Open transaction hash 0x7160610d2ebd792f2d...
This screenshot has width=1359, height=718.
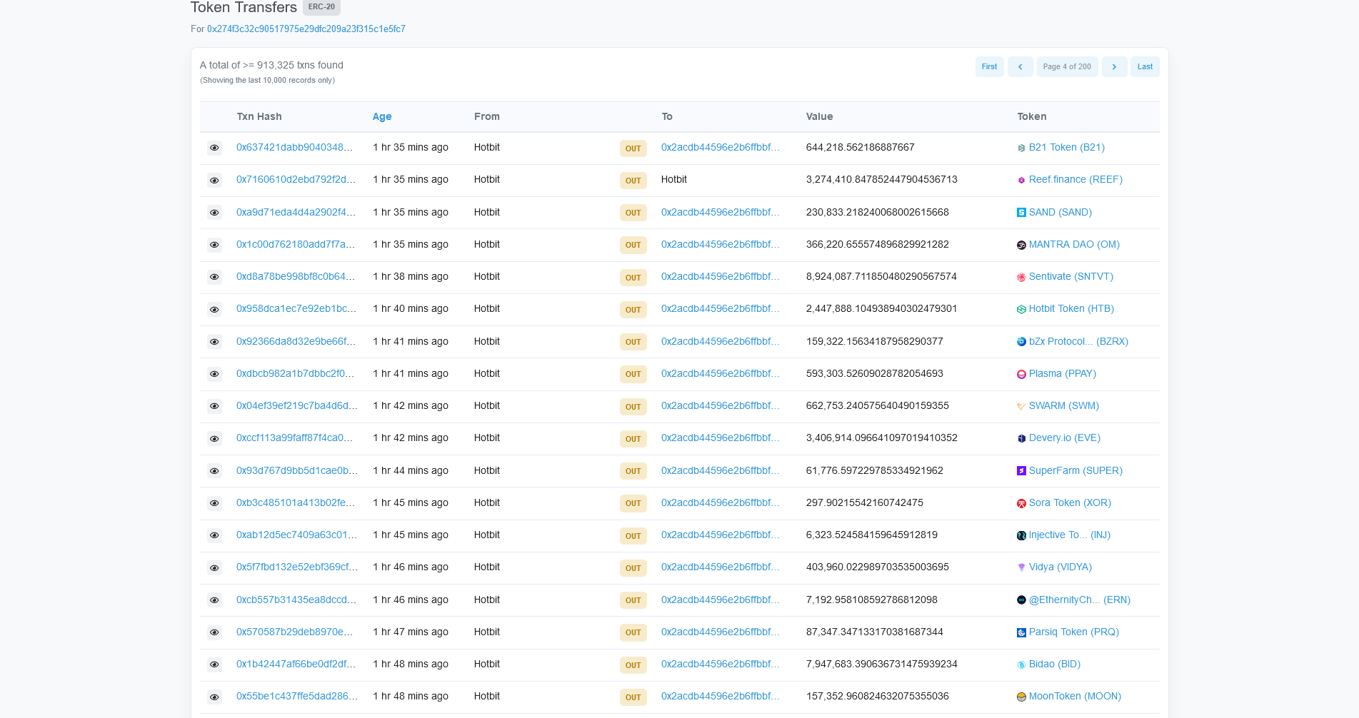296,179
